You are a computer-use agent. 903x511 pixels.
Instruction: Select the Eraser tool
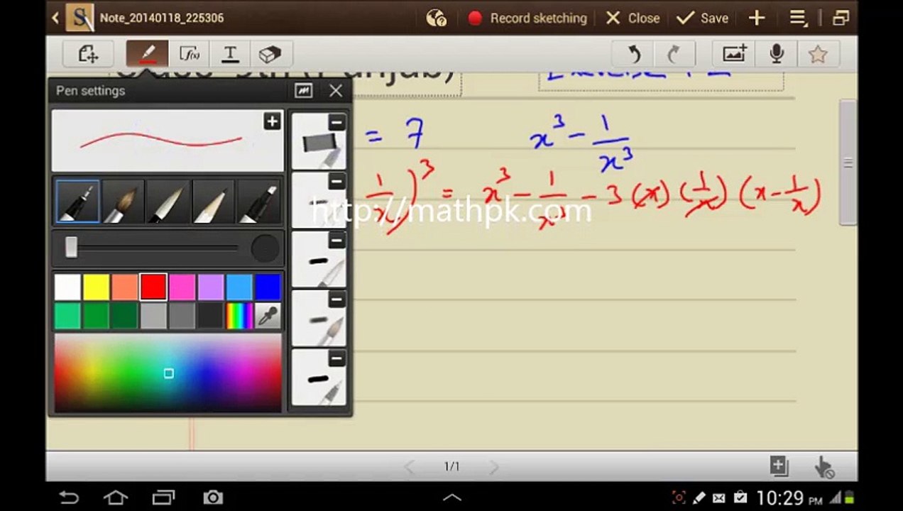coord(270,54)
